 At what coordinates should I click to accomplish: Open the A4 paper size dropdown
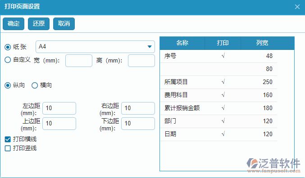click(x=95, y=47)
